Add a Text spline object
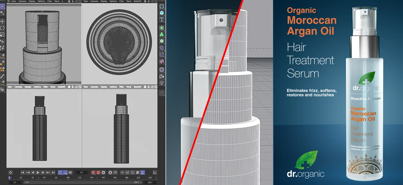This screenshot has width=403, height=185. (x=162, y=20)
